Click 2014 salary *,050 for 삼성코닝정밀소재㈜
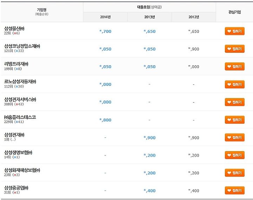Screen dimensions: 253x200 click(x=105, y=49)
